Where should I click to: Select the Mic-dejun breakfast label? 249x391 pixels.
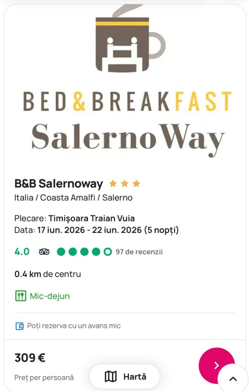[x=50, y=296]
